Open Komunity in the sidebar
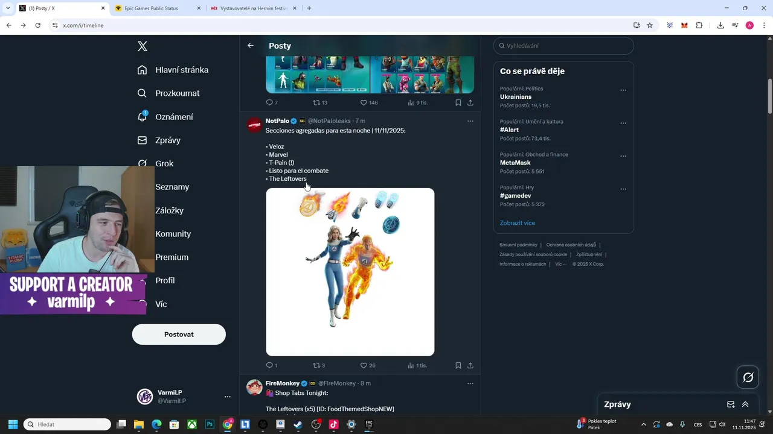The width and height of the screenshot is (773, 434). pos(173,234)
